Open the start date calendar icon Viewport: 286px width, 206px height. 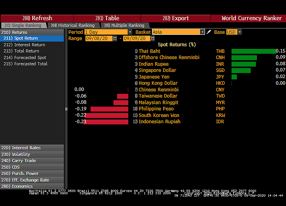[115, 38]
